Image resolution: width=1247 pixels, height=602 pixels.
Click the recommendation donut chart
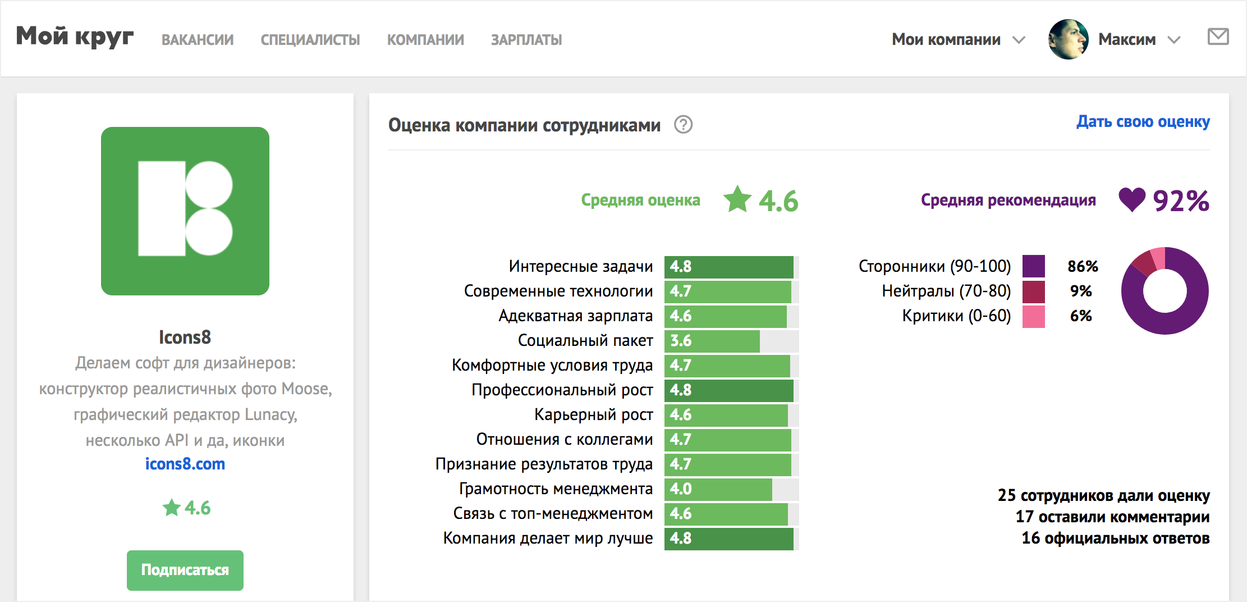[1165, 291]
